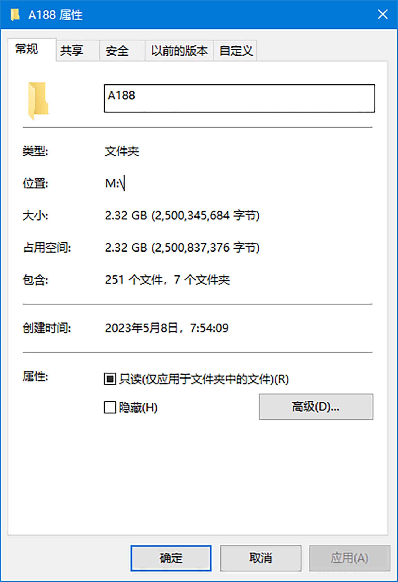Click the 取消 button
This screenshot has height=582, width=398.
coord(261,558)
